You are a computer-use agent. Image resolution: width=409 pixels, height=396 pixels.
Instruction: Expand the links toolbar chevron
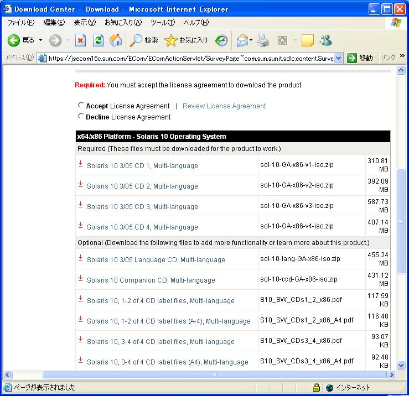pos(402,56)
